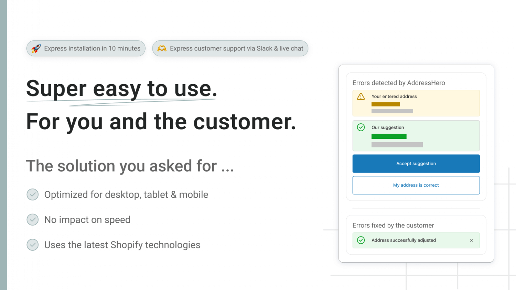Choose My address is correct

coord(416,185)
